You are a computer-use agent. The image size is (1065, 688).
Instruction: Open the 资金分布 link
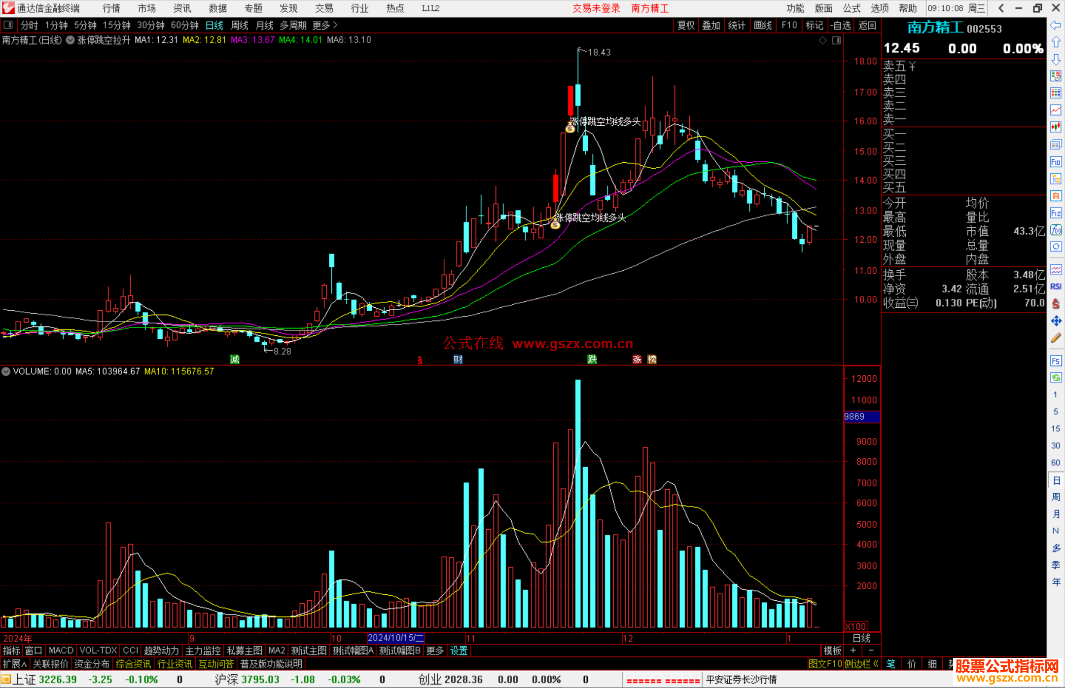coord(92,664)
